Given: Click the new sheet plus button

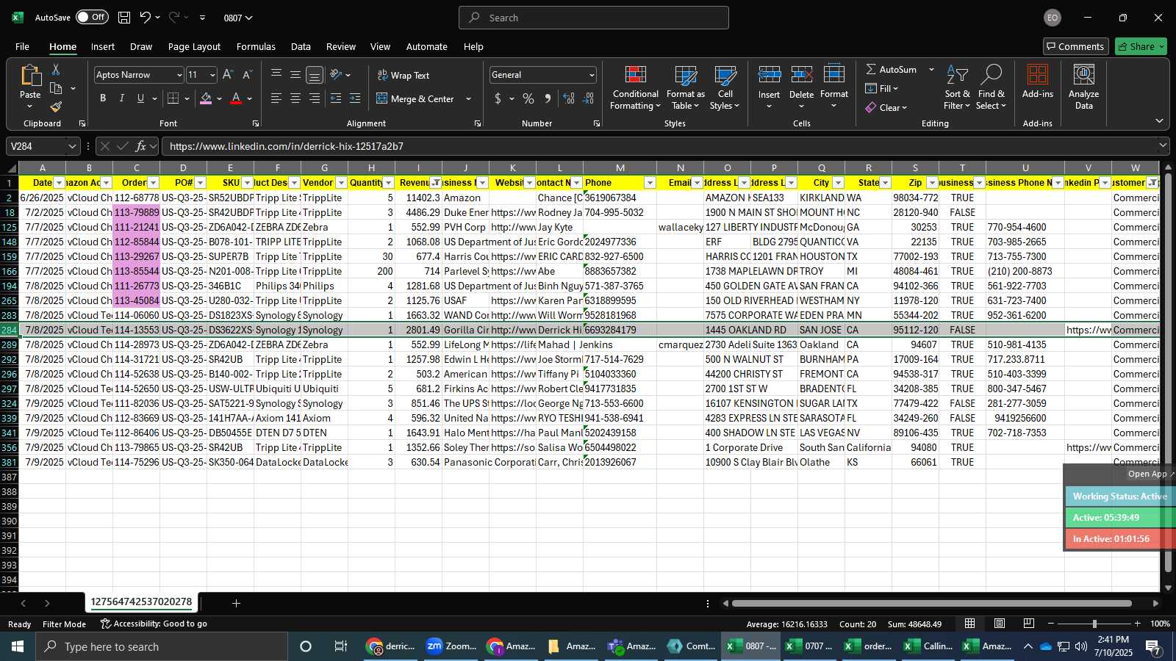Looking at the screenshot, I should tap(236, 603).
